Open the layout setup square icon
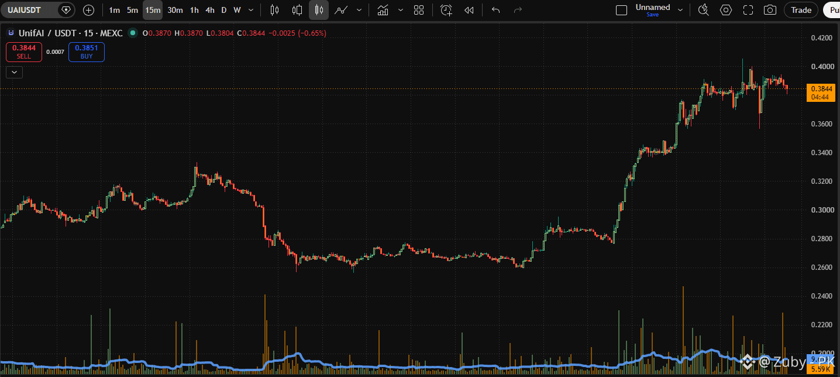 coord(622,10)
